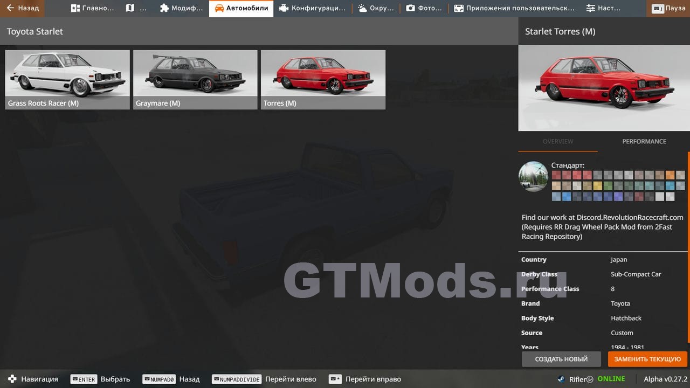This screenshot has width=690, height=388.
Task: Click the Sub-Compact Car derby class value
Action: coord(636,274)
